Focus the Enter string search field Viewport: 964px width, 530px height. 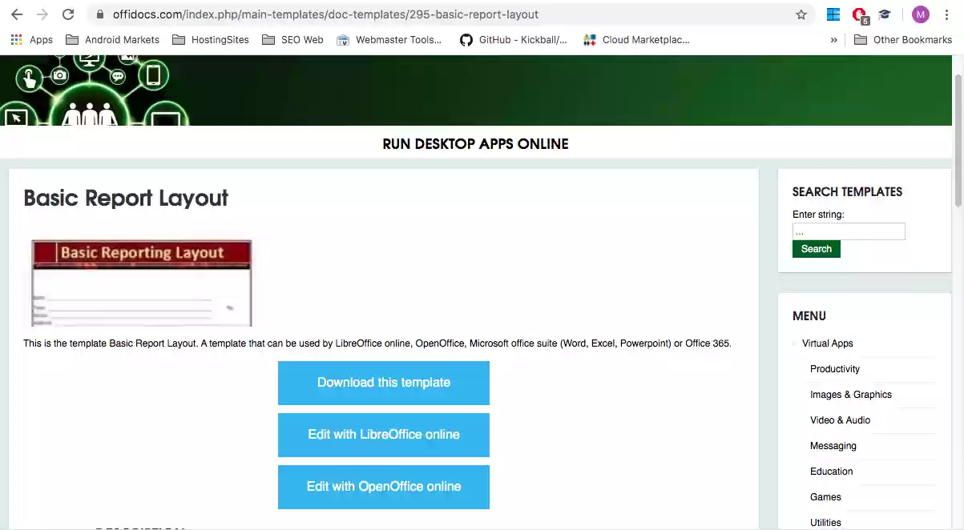click(x=848, y=231)
